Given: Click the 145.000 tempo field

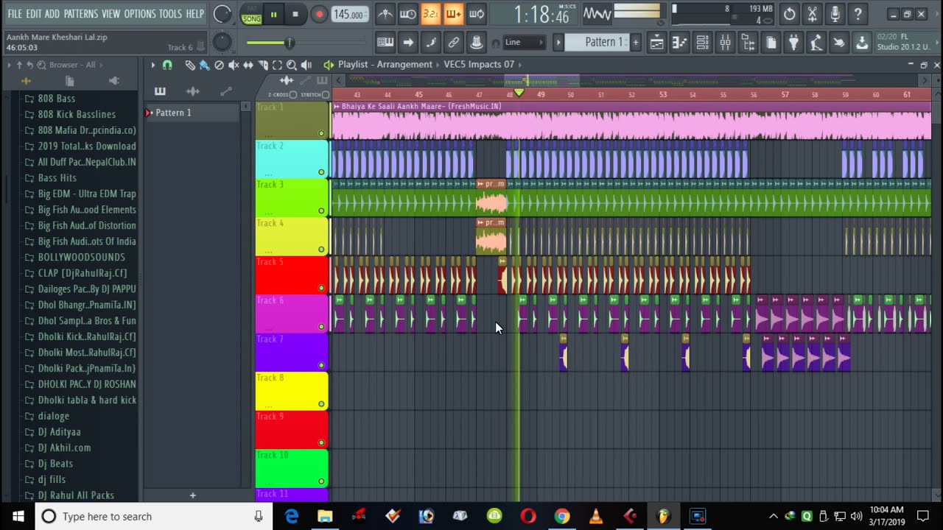Looking at the screenshot, I should pyautogui.click(x=349, y=15).
